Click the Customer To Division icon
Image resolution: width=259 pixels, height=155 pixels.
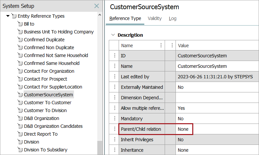pos(20,110)
